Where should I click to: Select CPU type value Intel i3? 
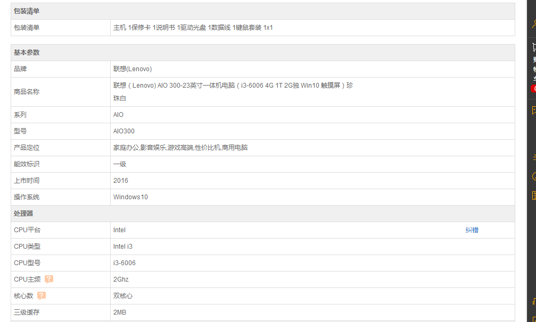click(x=123, y=246)
